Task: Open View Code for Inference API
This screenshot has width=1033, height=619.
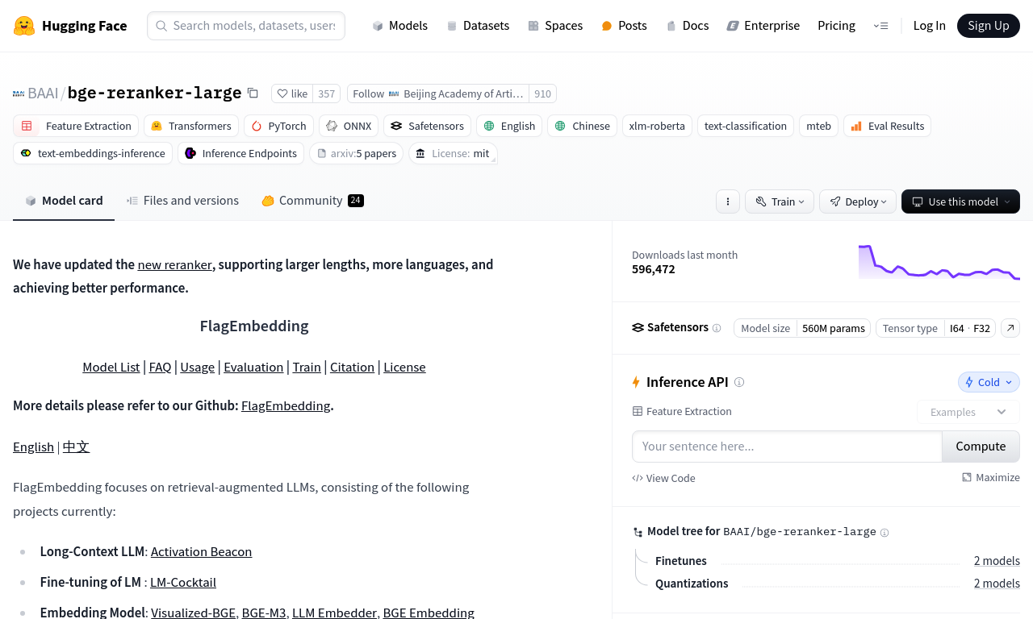Action: coord(663,478)
